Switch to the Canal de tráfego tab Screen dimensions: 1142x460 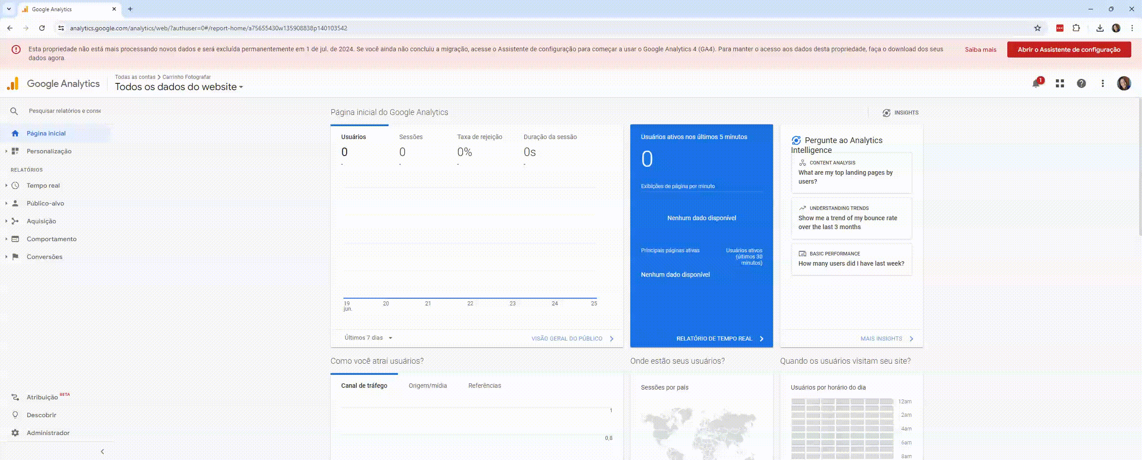pyautogui.click(x=364, y=386)
